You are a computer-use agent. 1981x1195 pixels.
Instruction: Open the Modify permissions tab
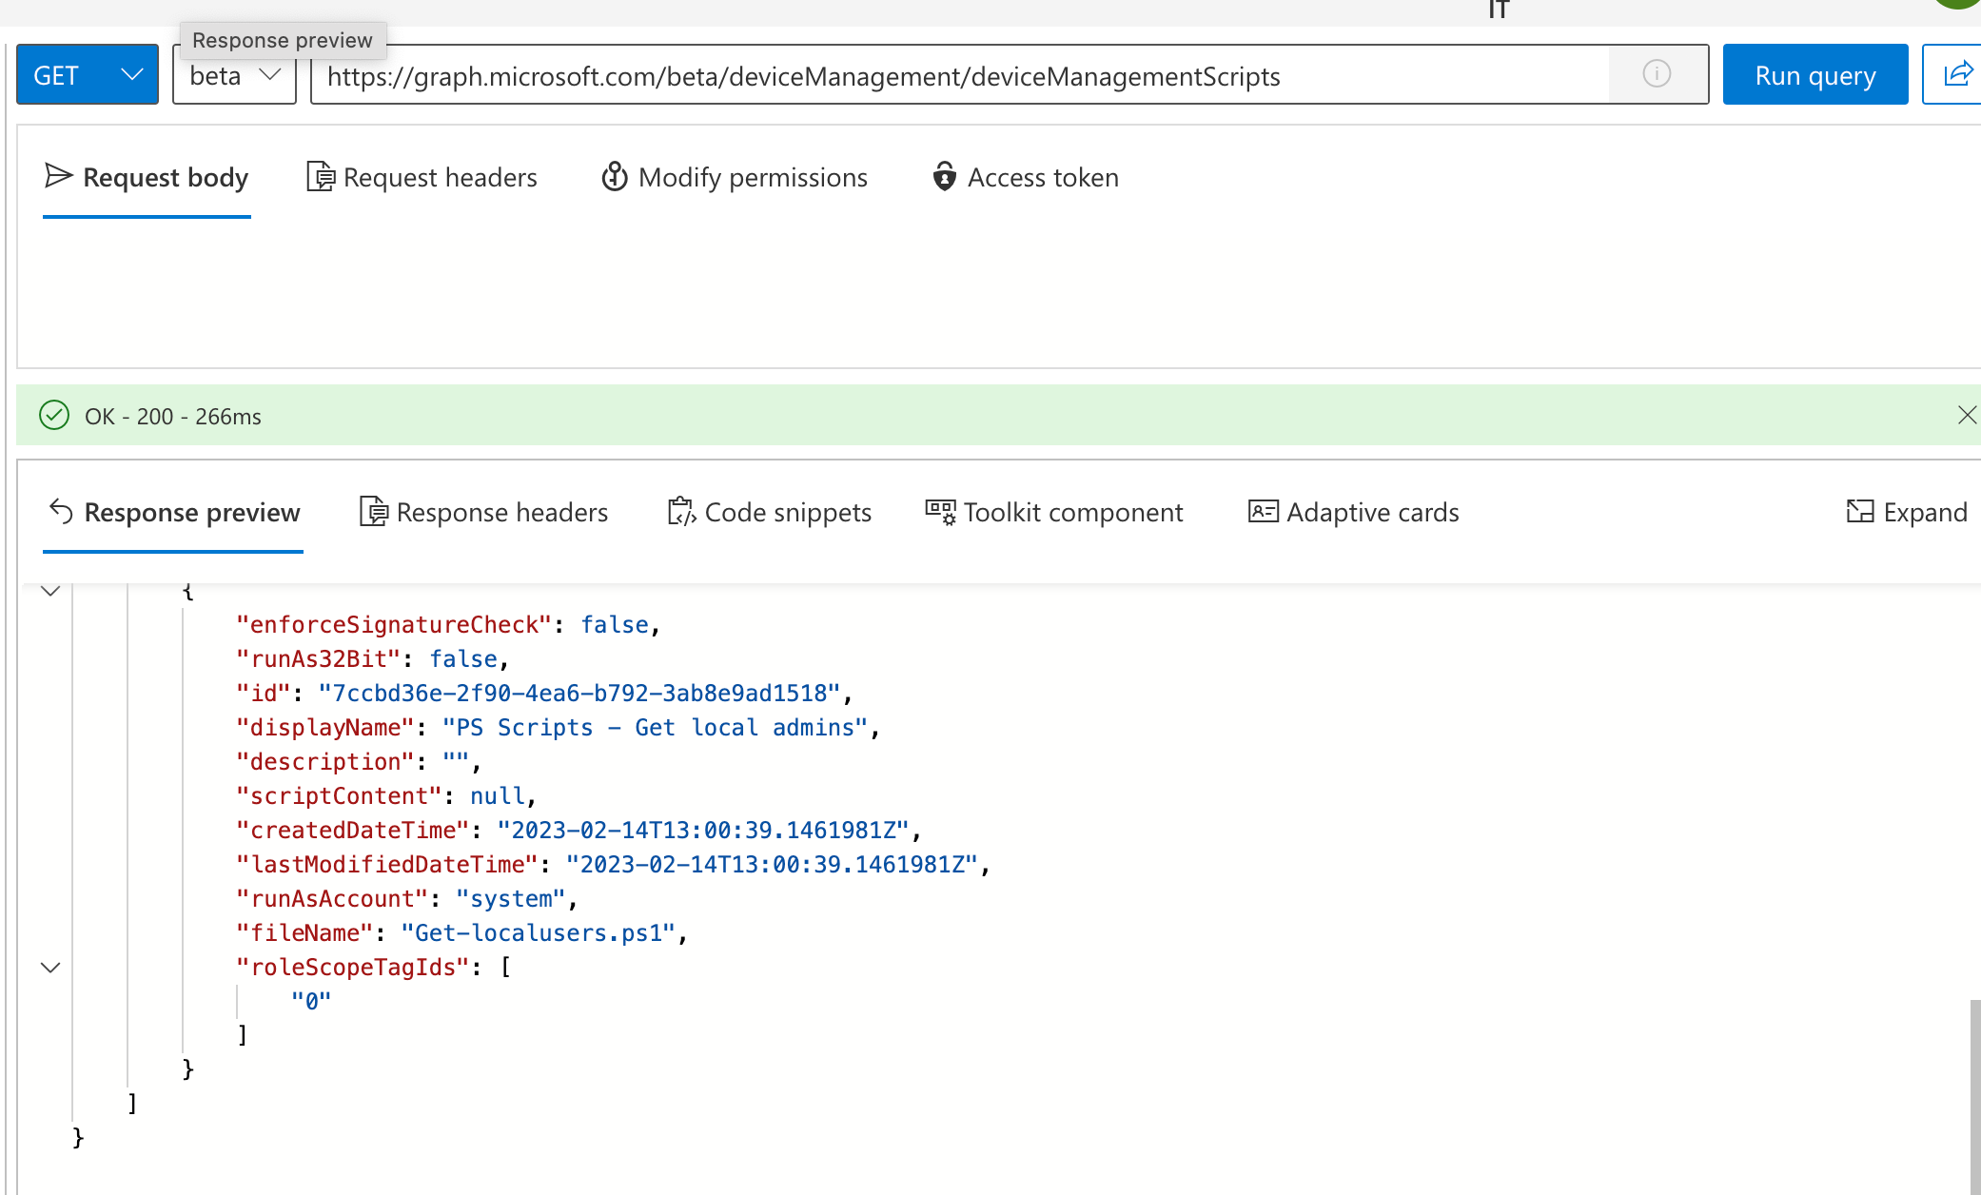pyautogui.click(x=734, y=178)
